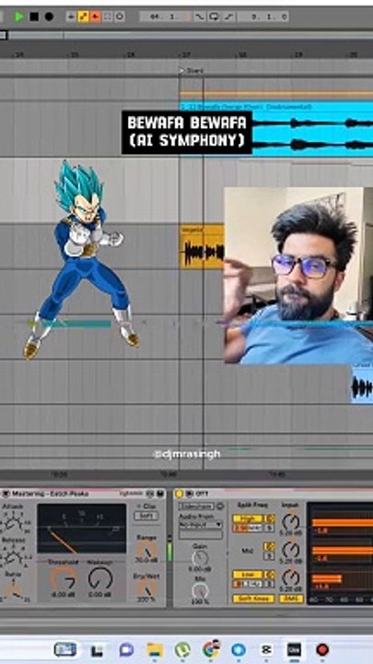Adjust the Attack knob in Mastering device
Screen dimensions: 373x664
pyautogui.click(x=16, y=522)
